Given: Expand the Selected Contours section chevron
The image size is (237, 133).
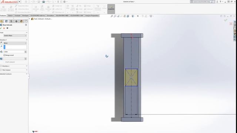Looking at the screenshot, I should pos(27,74).
